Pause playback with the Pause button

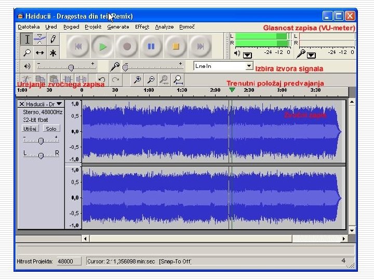point(151,47)
